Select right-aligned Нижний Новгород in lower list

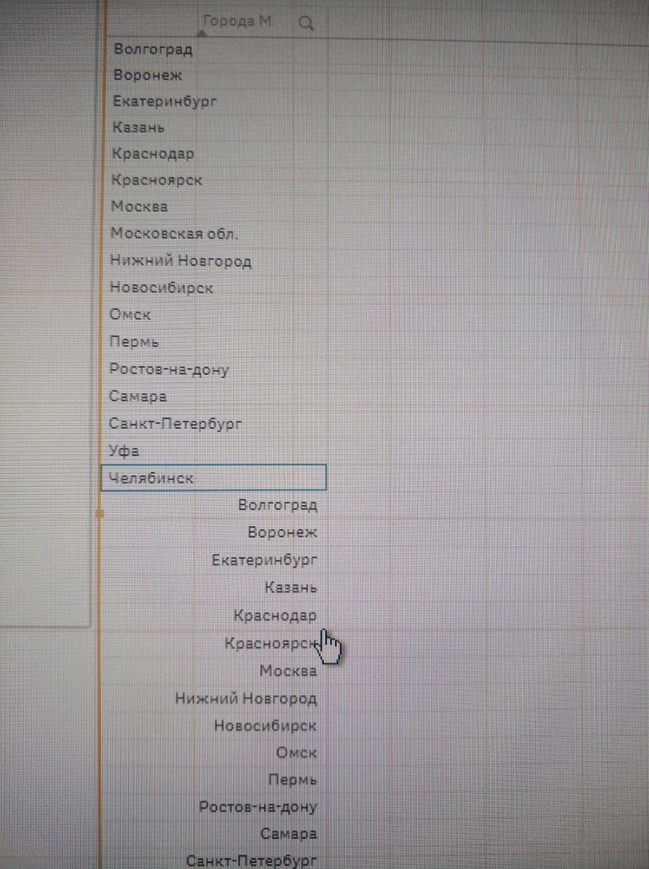click(246, 698)
